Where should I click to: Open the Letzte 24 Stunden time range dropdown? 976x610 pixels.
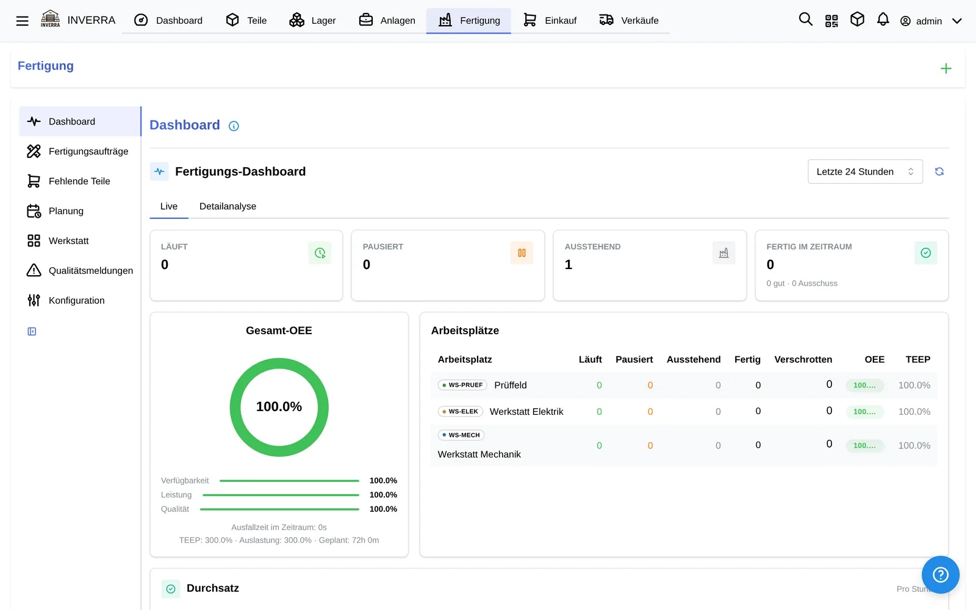pos(865,171)
